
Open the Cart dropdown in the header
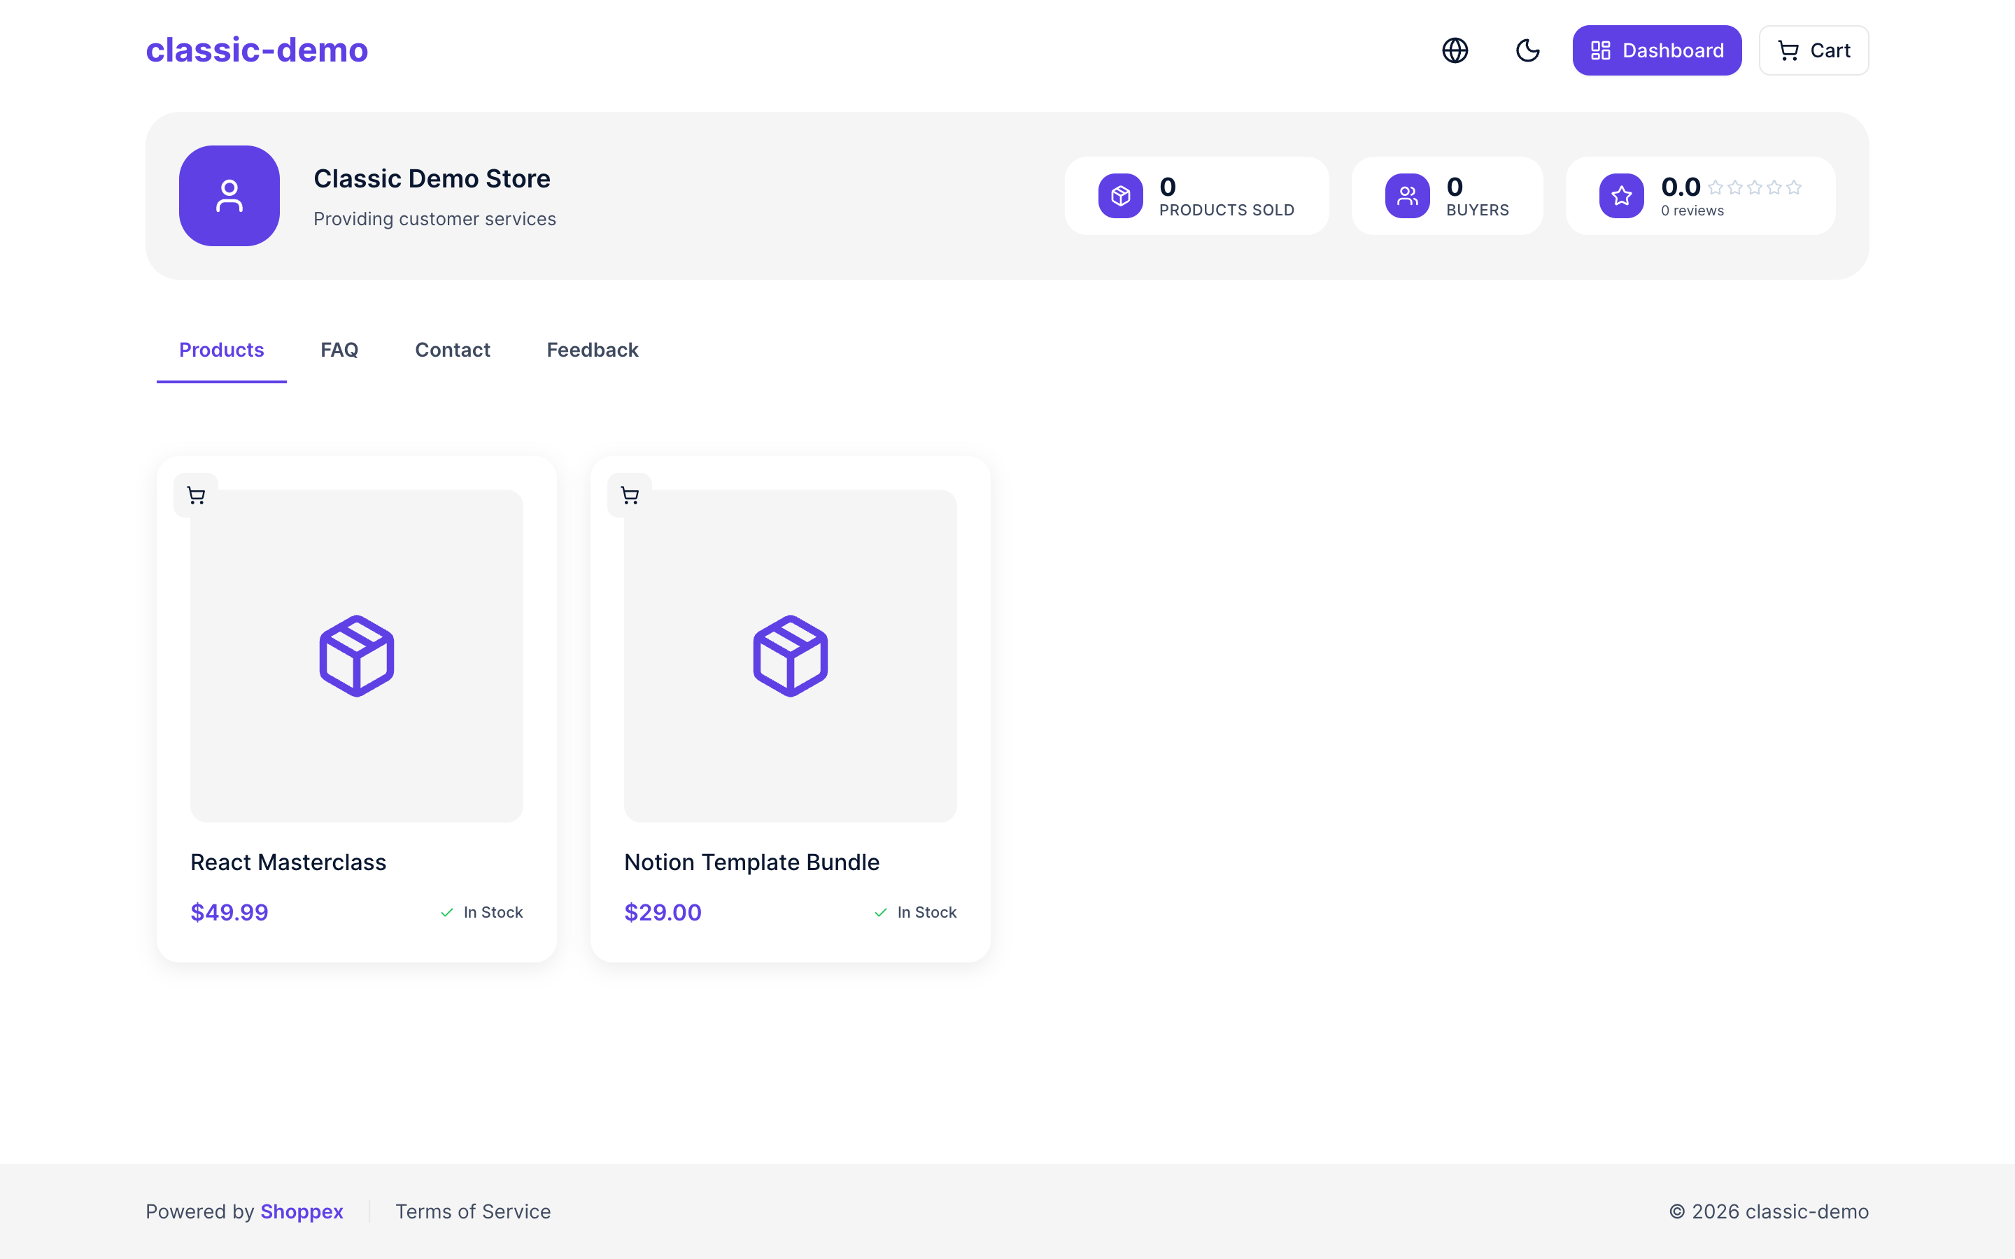(1813, 50)
